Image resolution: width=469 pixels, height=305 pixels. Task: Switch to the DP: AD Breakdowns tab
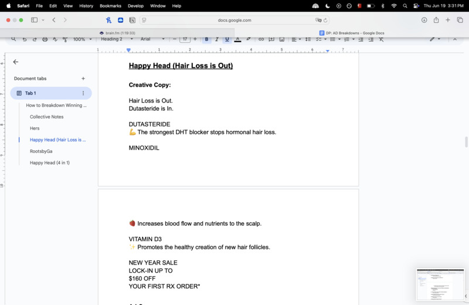(352, 33)
